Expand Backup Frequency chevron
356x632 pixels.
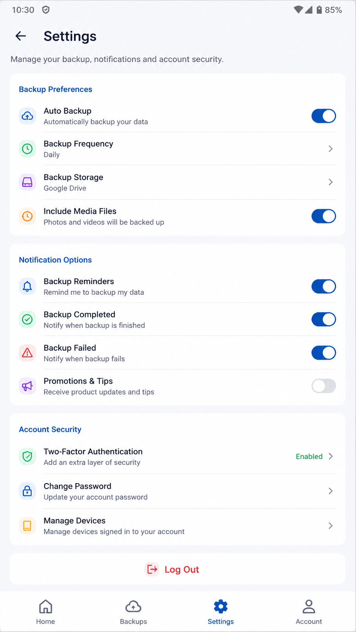(x=331, y=149)
